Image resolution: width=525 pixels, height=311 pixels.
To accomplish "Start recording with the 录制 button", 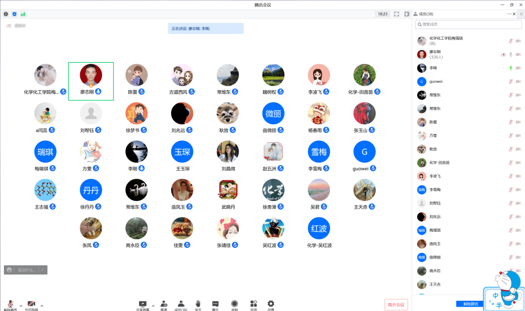I will point(234,304).
